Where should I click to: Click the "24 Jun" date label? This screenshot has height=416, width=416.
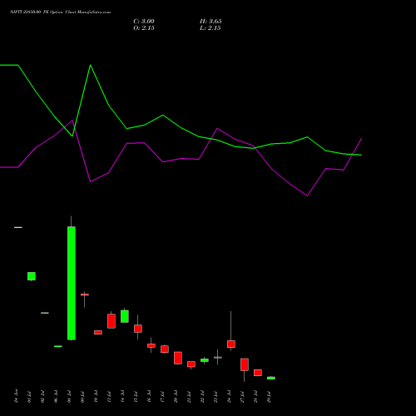click(x=16, y=396)
